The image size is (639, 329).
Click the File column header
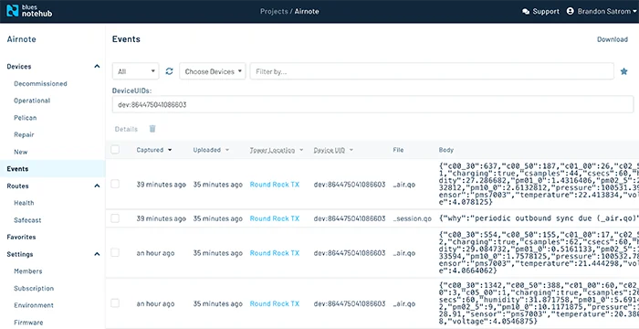coord(398,150)
